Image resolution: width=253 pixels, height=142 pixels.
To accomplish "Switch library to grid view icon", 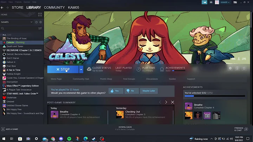I will 40,14.
